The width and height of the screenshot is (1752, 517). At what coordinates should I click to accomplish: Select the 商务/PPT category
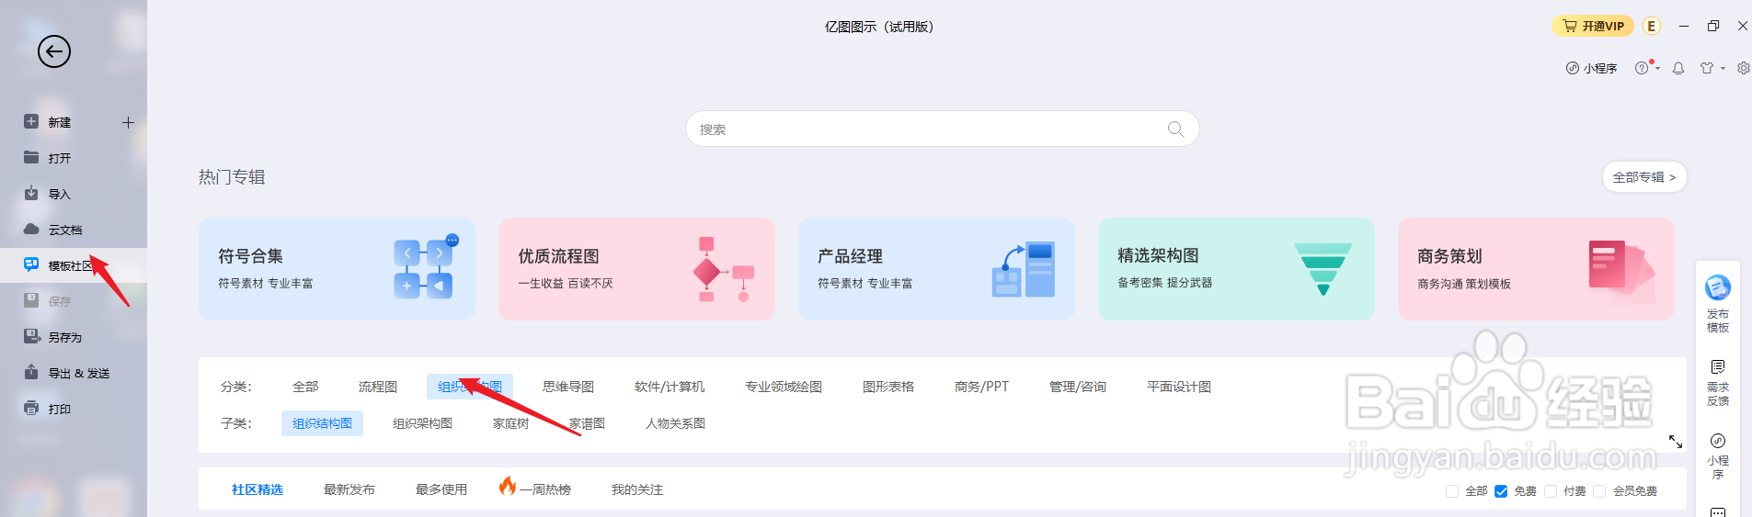coord(981,387)
